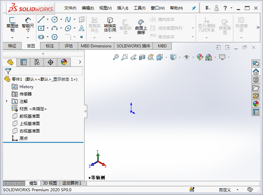The image size is (263, 195).
Task: Click Edit Appearance color ball icon
Action: coord(200,57)
